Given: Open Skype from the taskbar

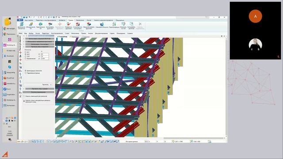Looking at the screenshot, I should click(10, 67).
